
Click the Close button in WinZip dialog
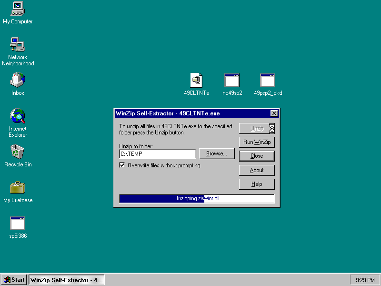[257, 156]
